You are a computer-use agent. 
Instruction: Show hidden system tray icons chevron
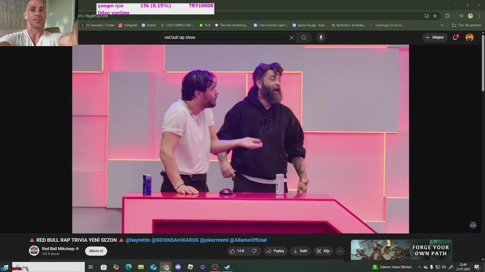(419, 267)
